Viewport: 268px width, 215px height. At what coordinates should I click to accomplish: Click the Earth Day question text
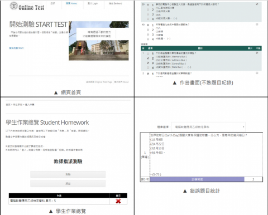[199, 135]
